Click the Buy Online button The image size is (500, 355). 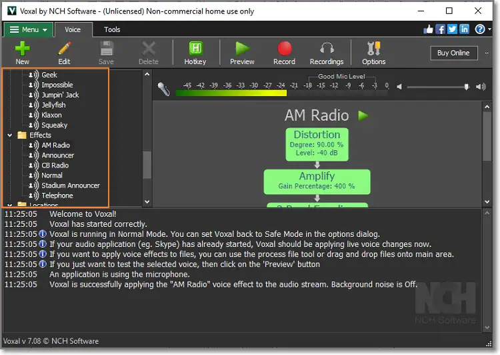[453, 53]
